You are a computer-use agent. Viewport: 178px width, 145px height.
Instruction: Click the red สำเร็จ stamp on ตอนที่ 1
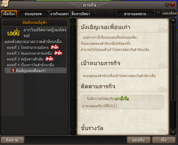tap(54, 47)
